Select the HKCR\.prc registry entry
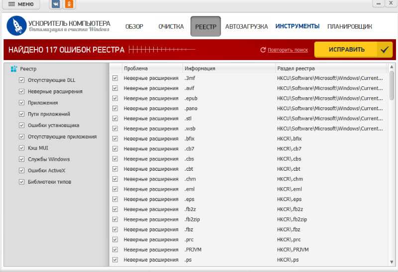The height and width of the screenshot is (272, 398). click(289, 240)
